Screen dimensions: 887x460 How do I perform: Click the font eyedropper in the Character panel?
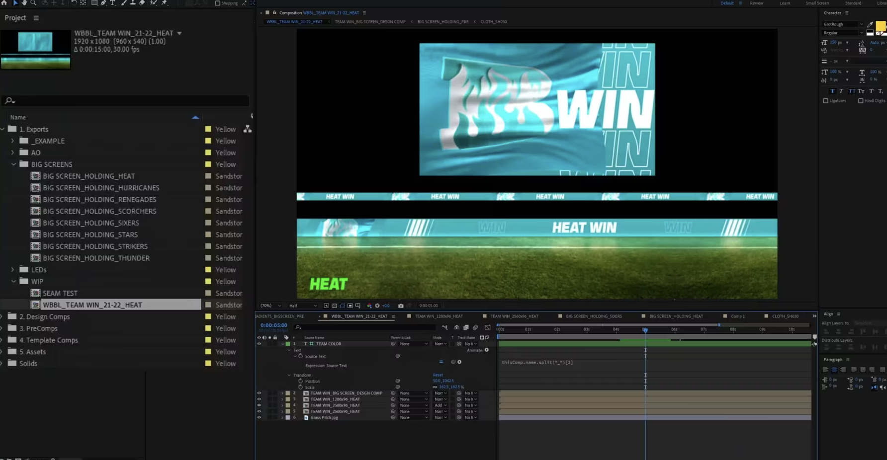click(870, 24)
